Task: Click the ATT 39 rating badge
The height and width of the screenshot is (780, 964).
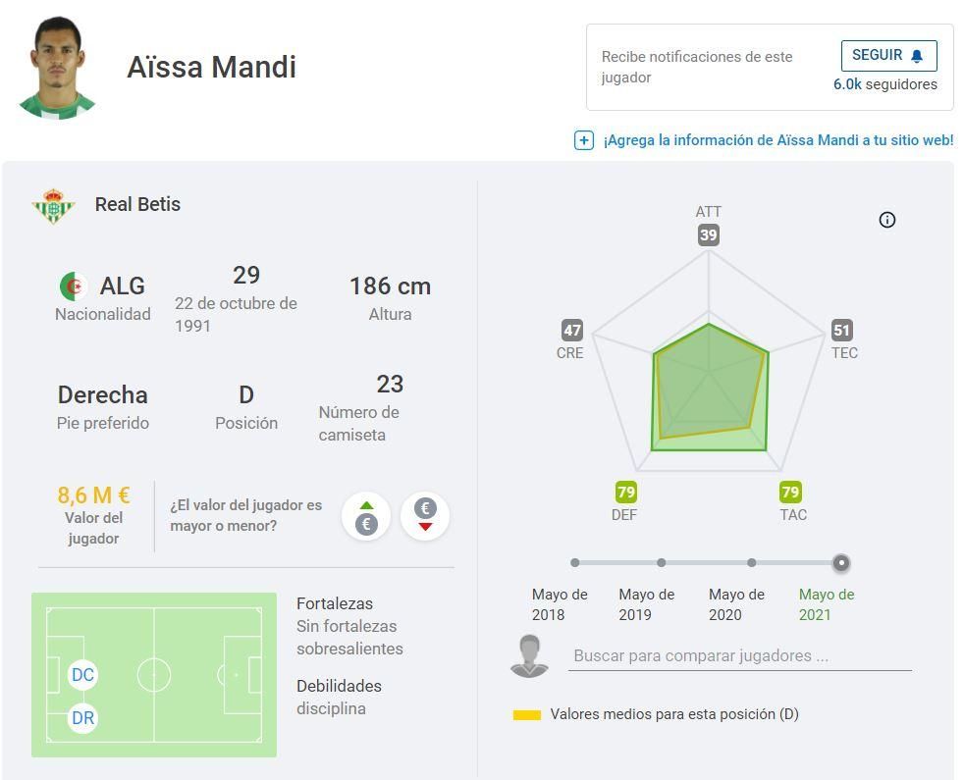Action: 709,235
